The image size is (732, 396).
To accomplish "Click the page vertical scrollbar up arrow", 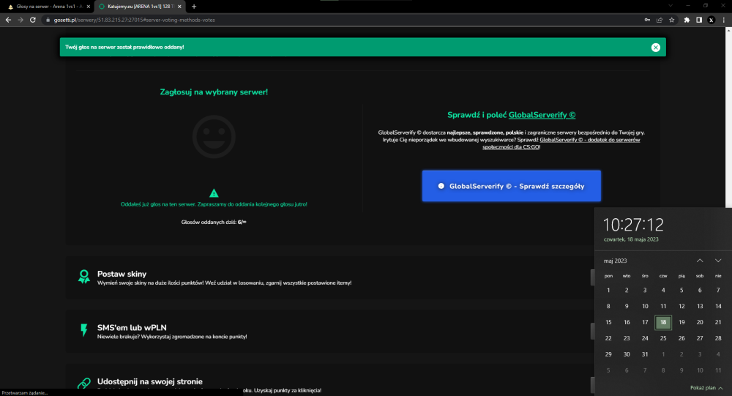I will click(x=729, y=30).
